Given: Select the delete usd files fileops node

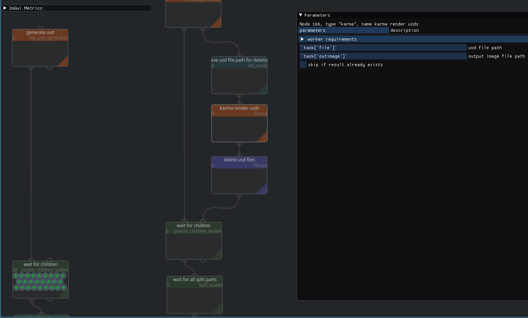Looking at the screenshot, I should [x=239, y=175].
